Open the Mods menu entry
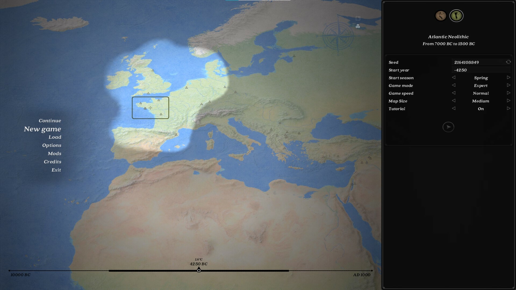This screenshot has width=516, height=290. 54,154
